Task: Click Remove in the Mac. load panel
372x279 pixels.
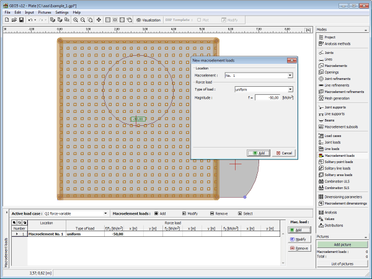Action: 298,248
